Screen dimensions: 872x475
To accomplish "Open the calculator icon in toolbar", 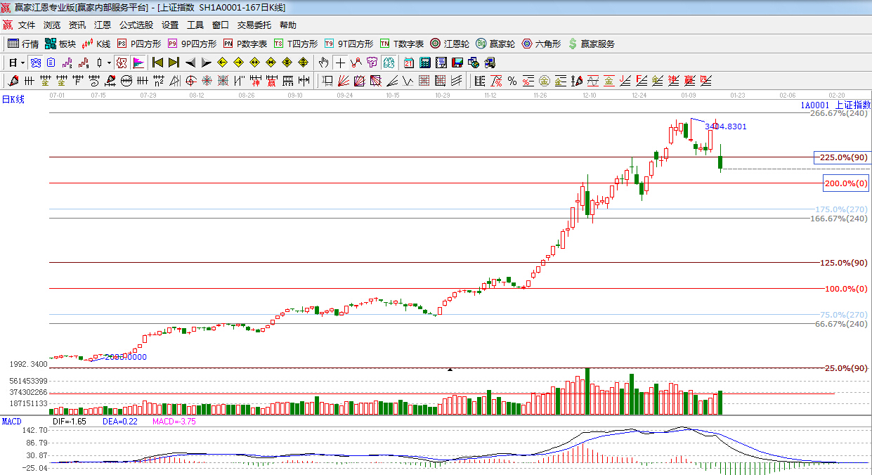I will (424, 63).
